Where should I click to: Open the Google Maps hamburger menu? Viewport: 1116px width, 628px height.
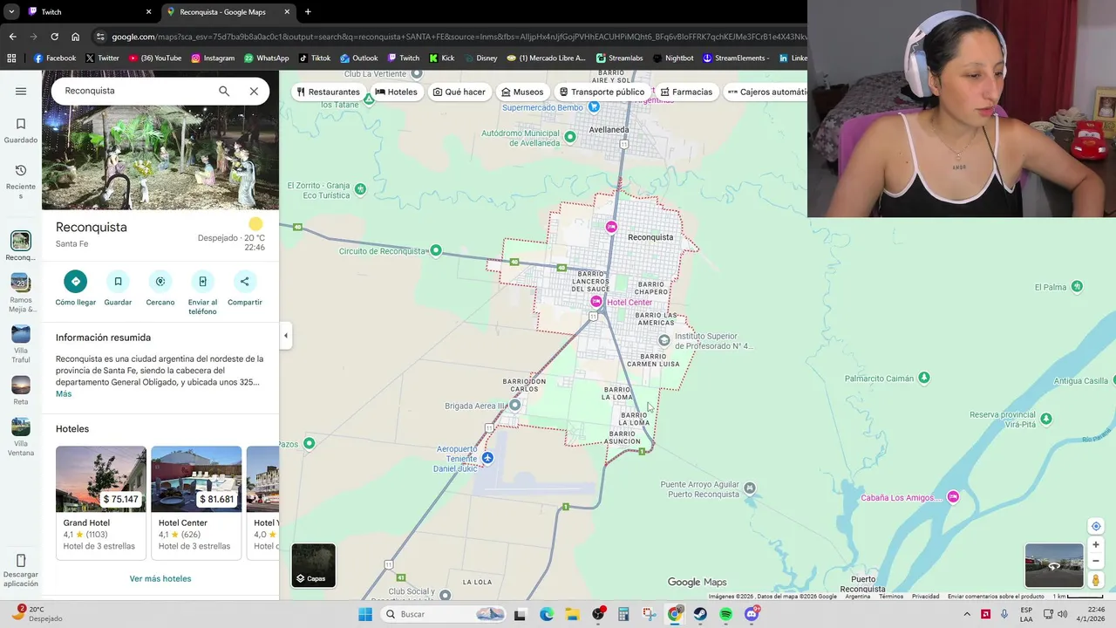click(21, 91)
